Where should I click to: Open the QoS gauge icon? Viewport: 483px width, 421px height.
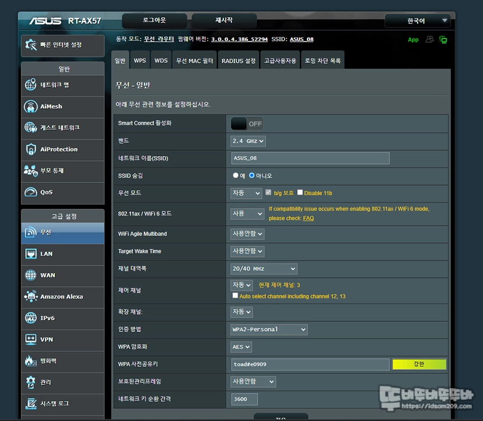tap(31, 192)
